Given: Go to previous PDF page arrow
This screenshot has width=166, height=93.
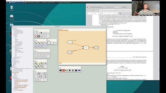Looking at the screenshot, I should 92,13.
